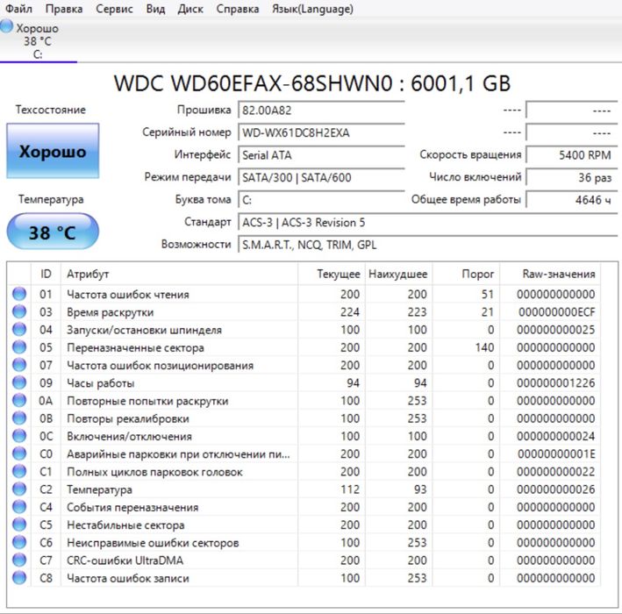Select the row Повторные попытки раскрутки
Image resolution: width=622 pixels, height=614 pixels.
pos(304,400)
